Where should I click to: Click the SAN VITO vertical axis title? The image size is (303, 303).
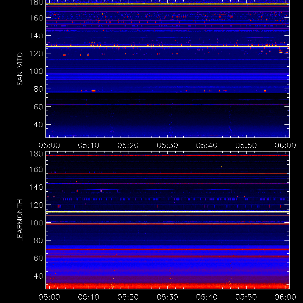(20, 69)
